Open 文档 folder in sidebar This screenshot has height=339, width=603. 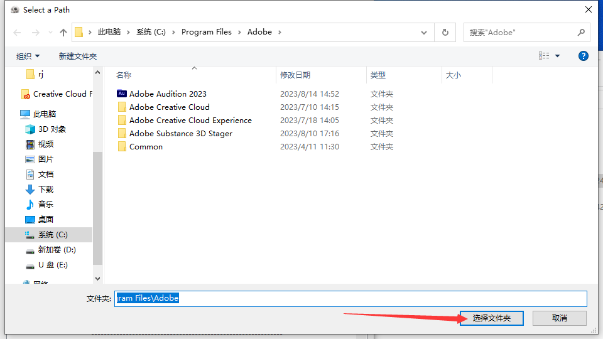(39, 175)
